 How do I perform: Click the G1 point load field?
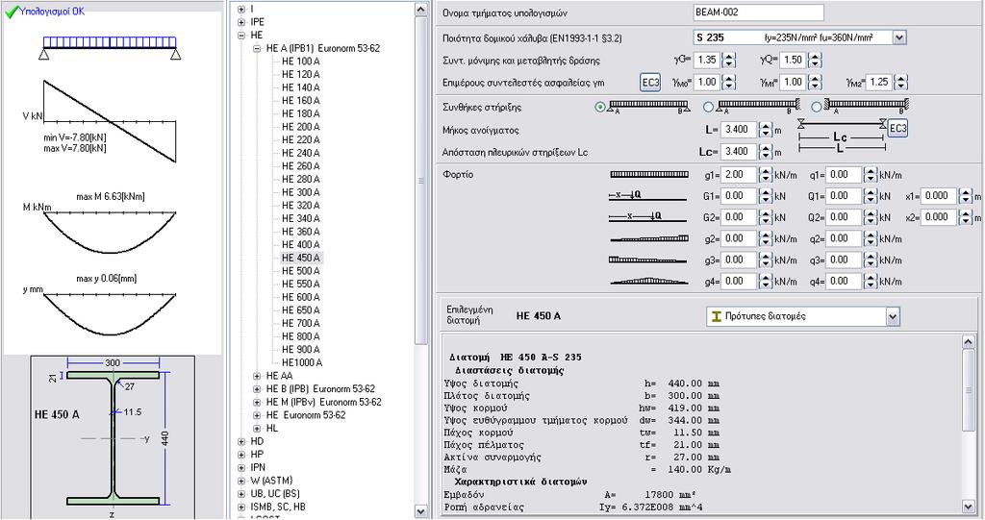point(738,197)
